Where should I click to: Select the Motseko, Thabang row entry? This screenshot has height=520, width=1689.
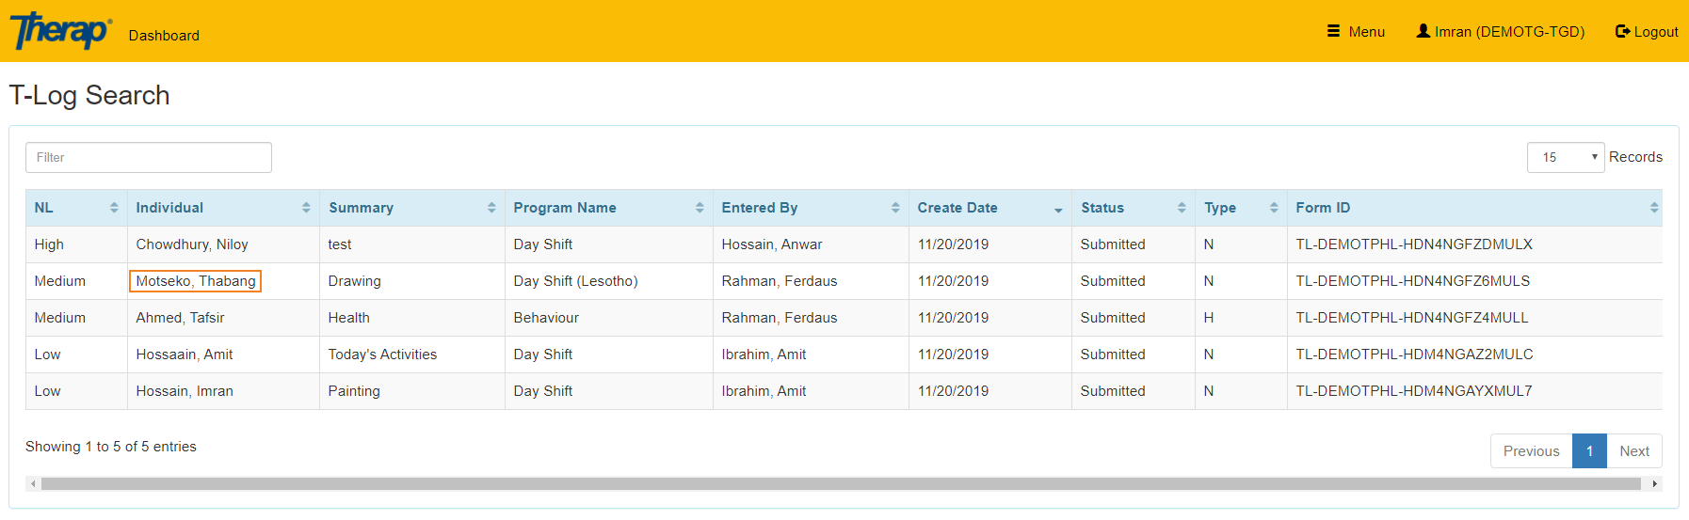pyautogui.click(x=196, y=281)
